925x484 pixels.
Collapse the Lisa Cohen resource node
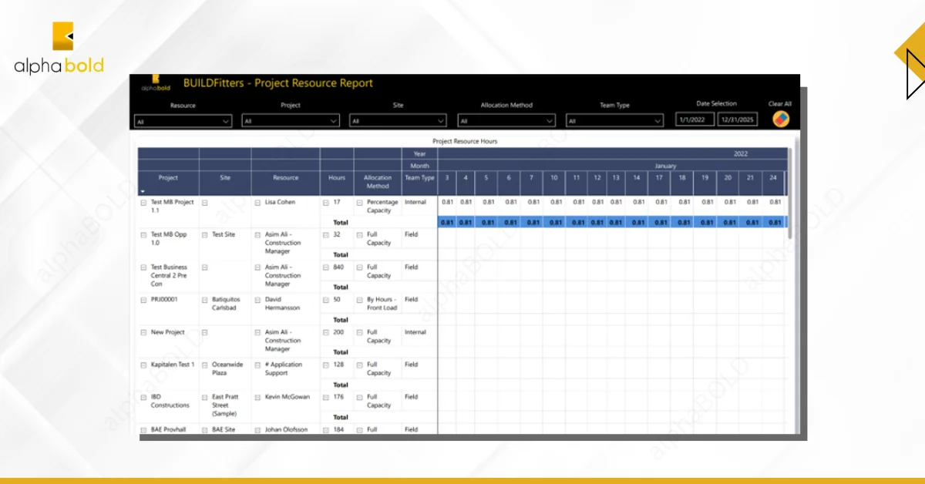pyautogui.click(x=257, y=203)
